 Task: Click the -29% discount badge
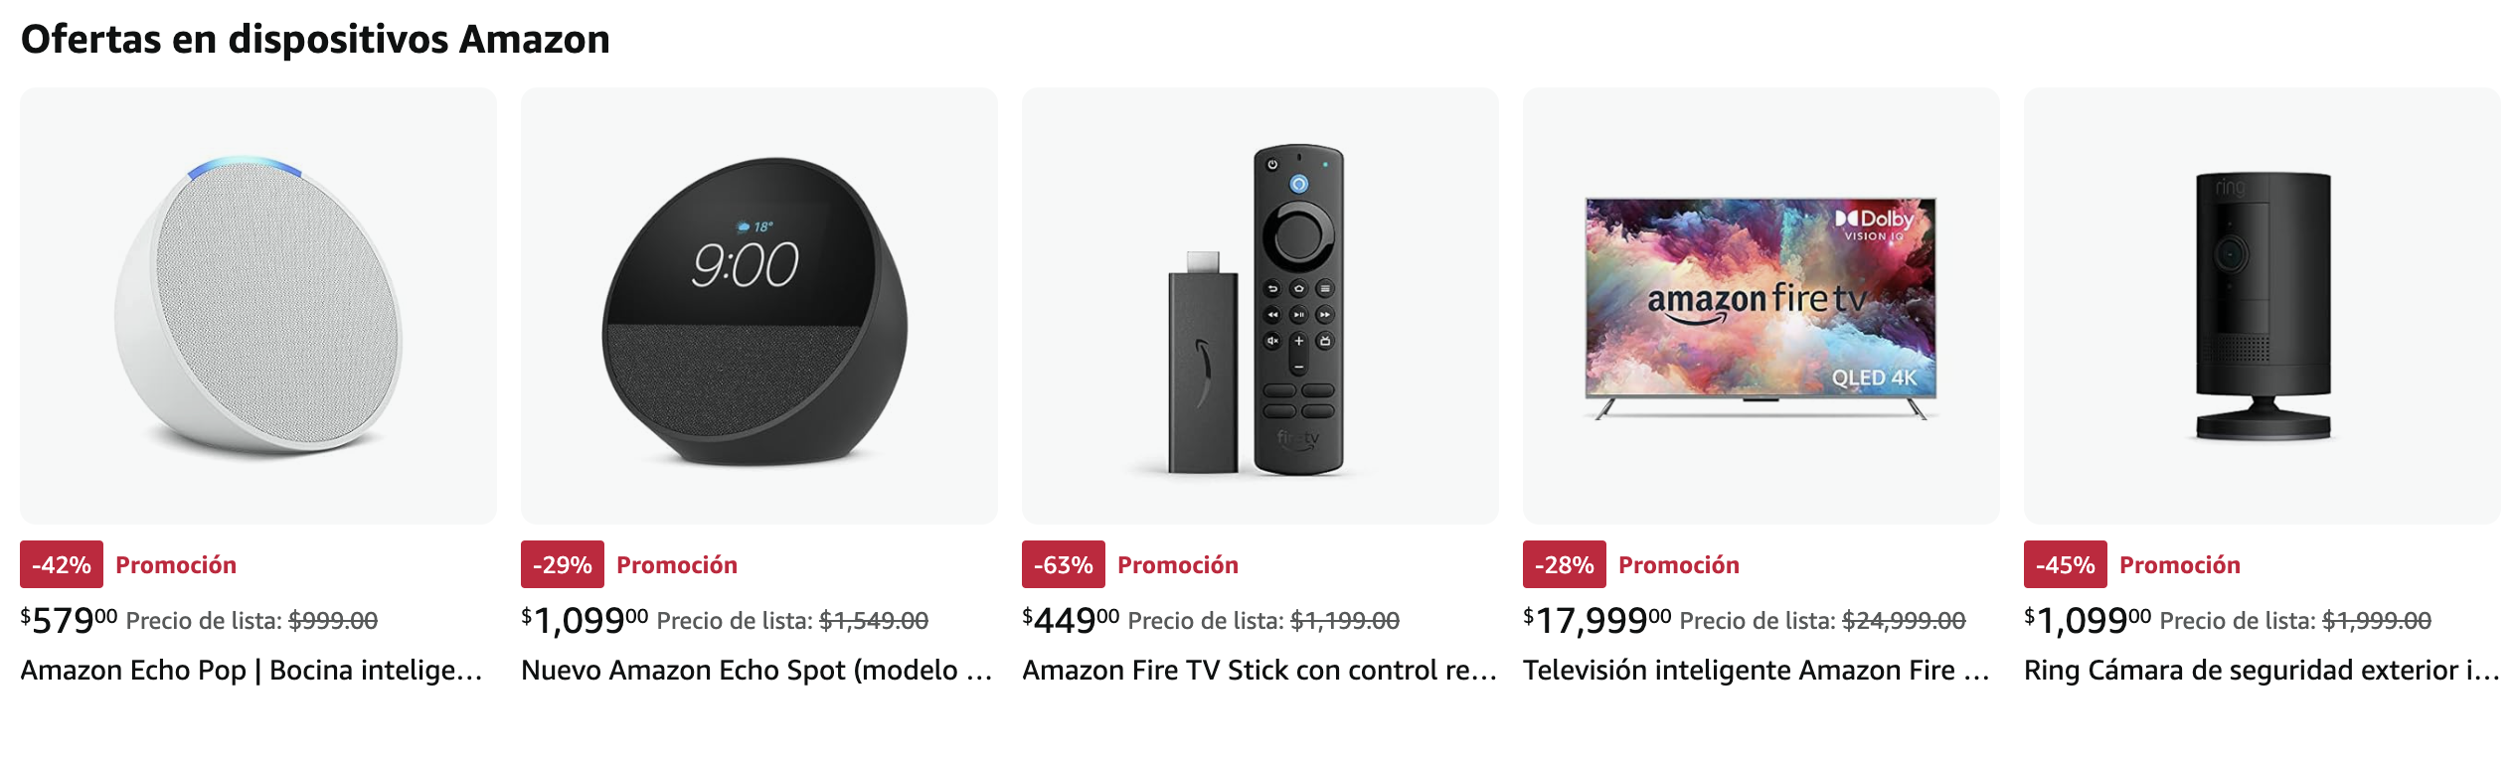pos(563,564)
